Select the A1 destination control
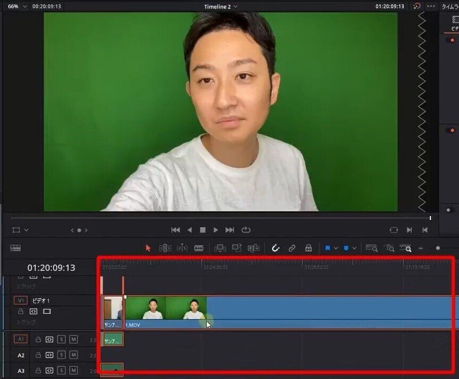The height and width of the screenshot is (379, 459). pos(21,339)
